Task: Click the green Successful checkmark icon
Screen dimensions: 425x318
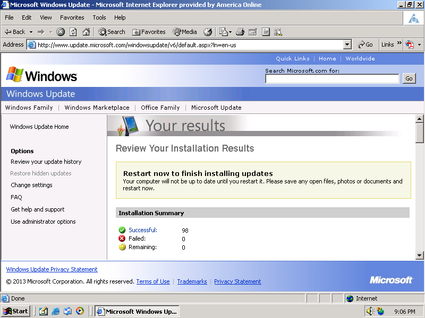Action: [122, 230]
